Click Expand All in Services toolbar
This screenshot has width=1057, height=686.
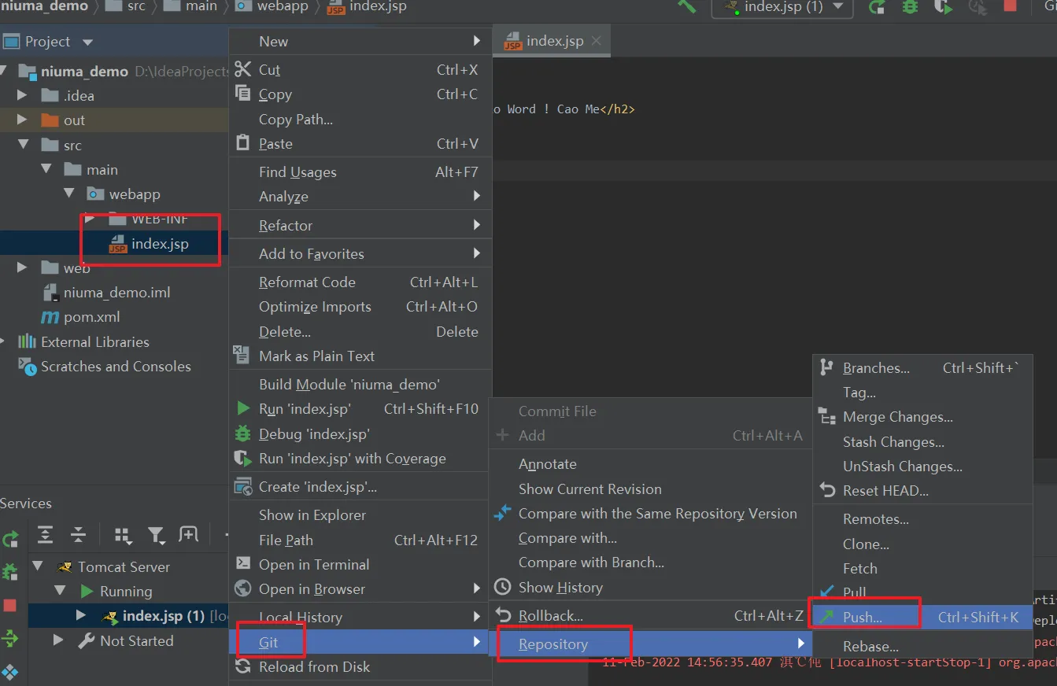click(x=46, y=535)
